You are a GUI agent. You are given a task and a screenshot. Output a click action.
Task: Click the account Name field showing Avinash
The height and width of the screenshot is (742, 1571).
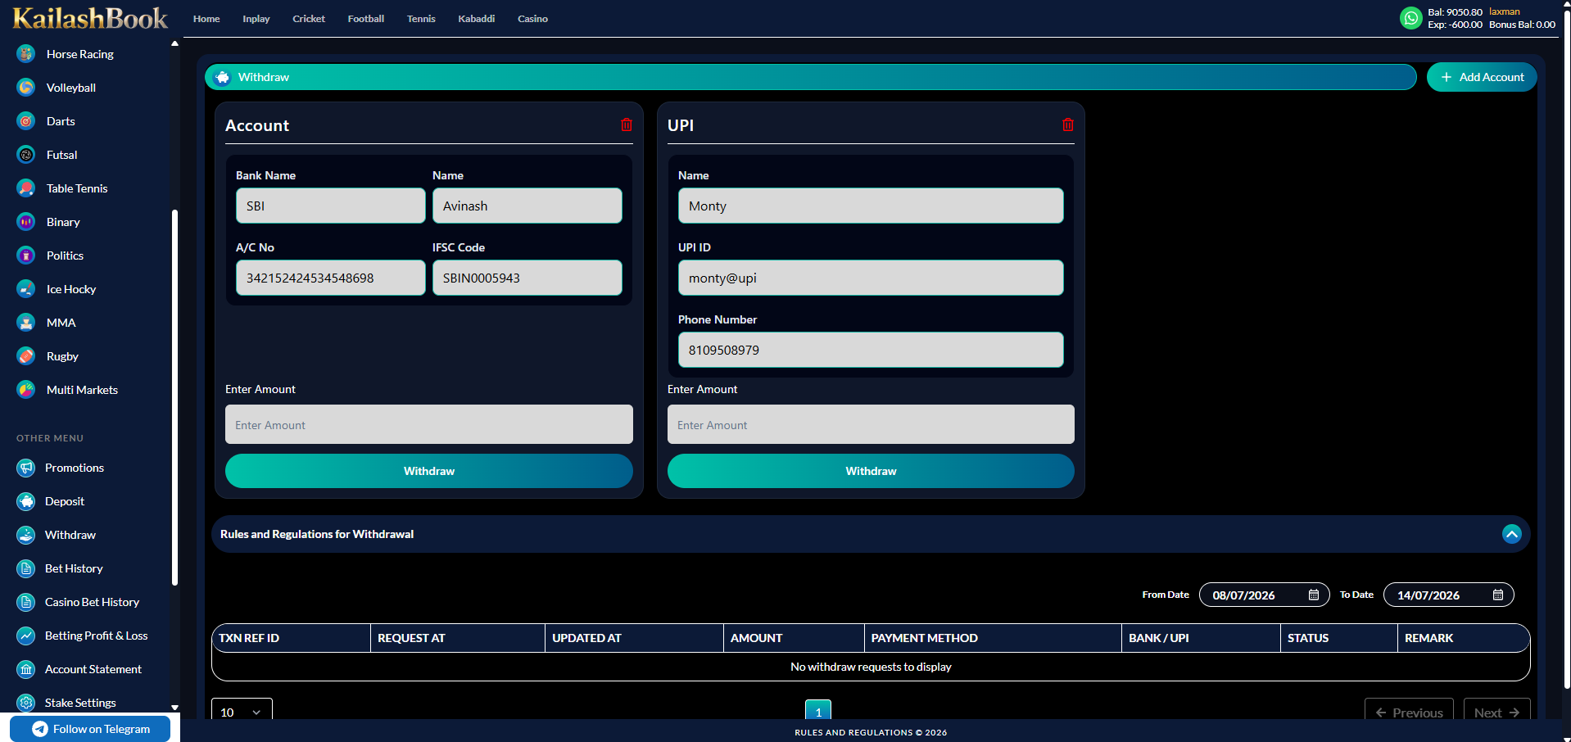click(527, 206)
